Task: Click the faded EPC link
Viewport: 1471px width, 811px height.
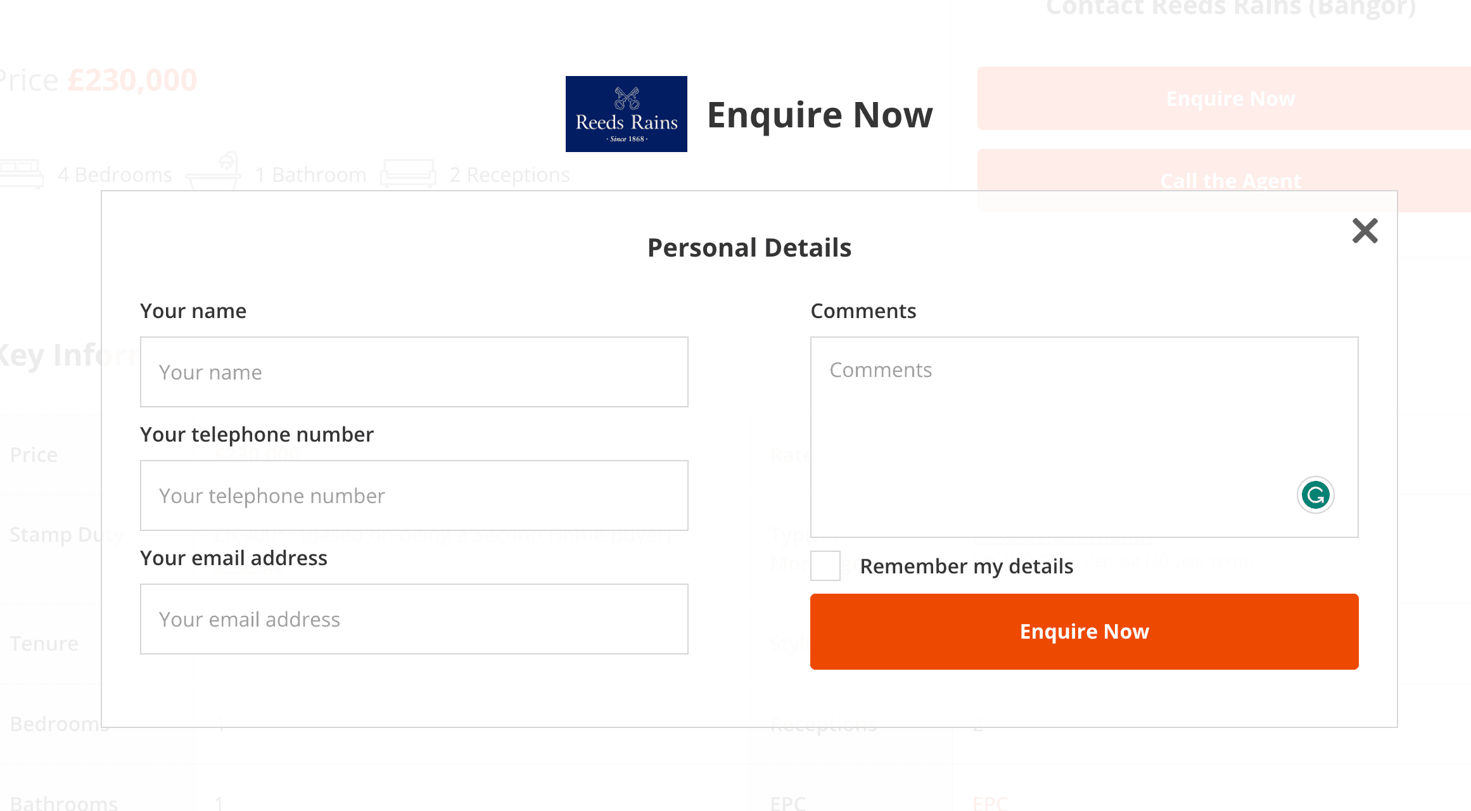Action: (990, 803)
